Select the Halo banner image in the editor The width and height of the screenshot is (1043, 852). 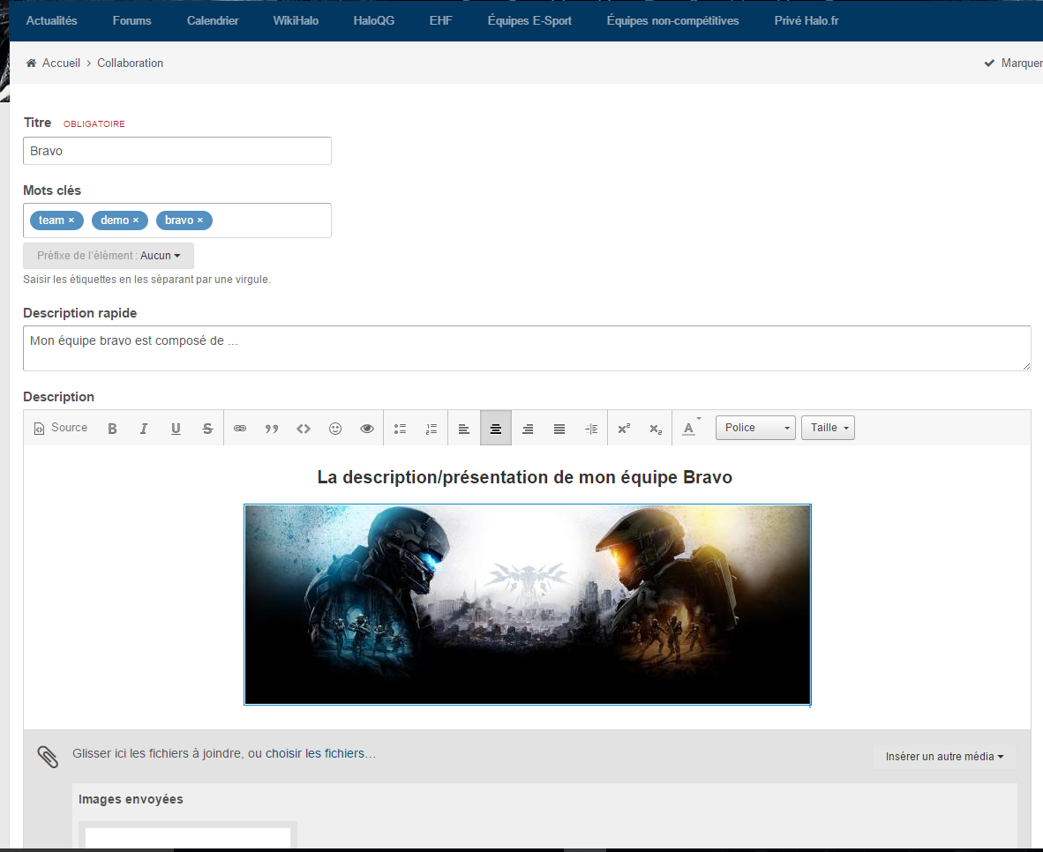(x=528, y=604)
